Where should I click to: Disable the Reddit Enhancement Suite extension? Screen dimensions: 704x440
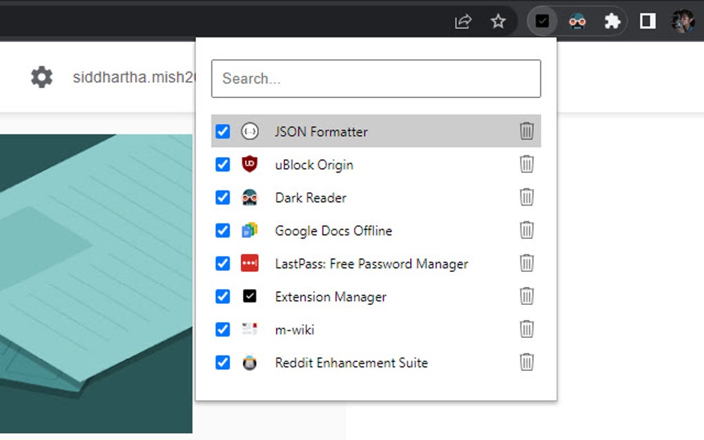[222, 363]
